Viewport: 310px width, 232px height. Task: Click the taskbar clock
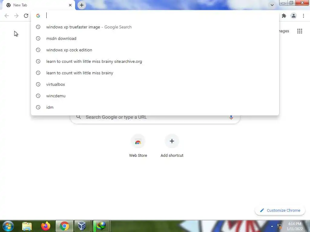[x=295, y=226]
